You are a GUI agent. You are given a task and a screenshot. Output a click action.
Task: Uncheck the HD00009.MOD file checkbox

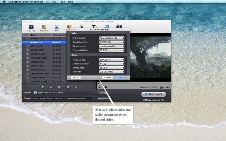coord(27,54)
